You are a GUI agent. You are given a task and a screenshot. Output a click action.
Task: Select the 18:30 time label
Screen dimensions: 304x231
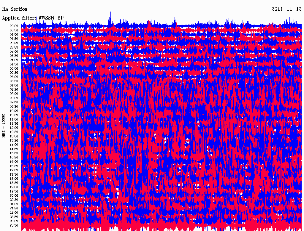point(14,183)
